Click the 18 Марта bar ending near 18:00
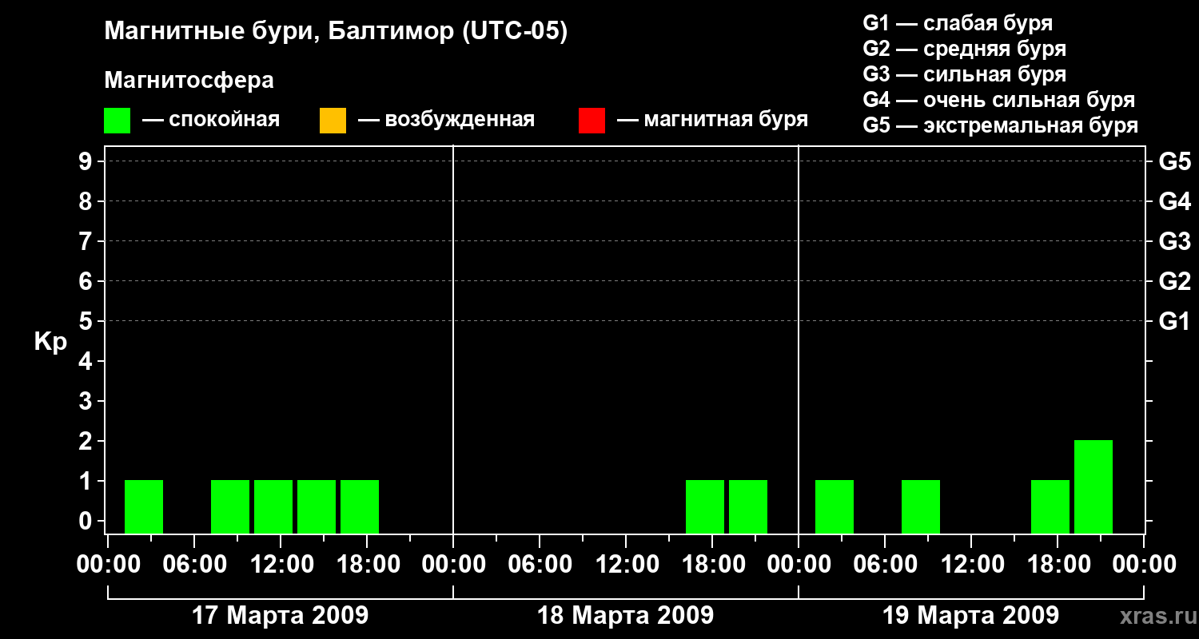Screen dimensions: 1199x639 [x=705, y=506]
